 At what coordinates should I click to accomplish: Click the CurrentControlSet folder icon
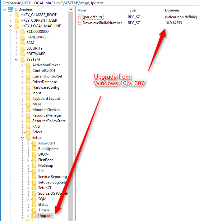28,76
